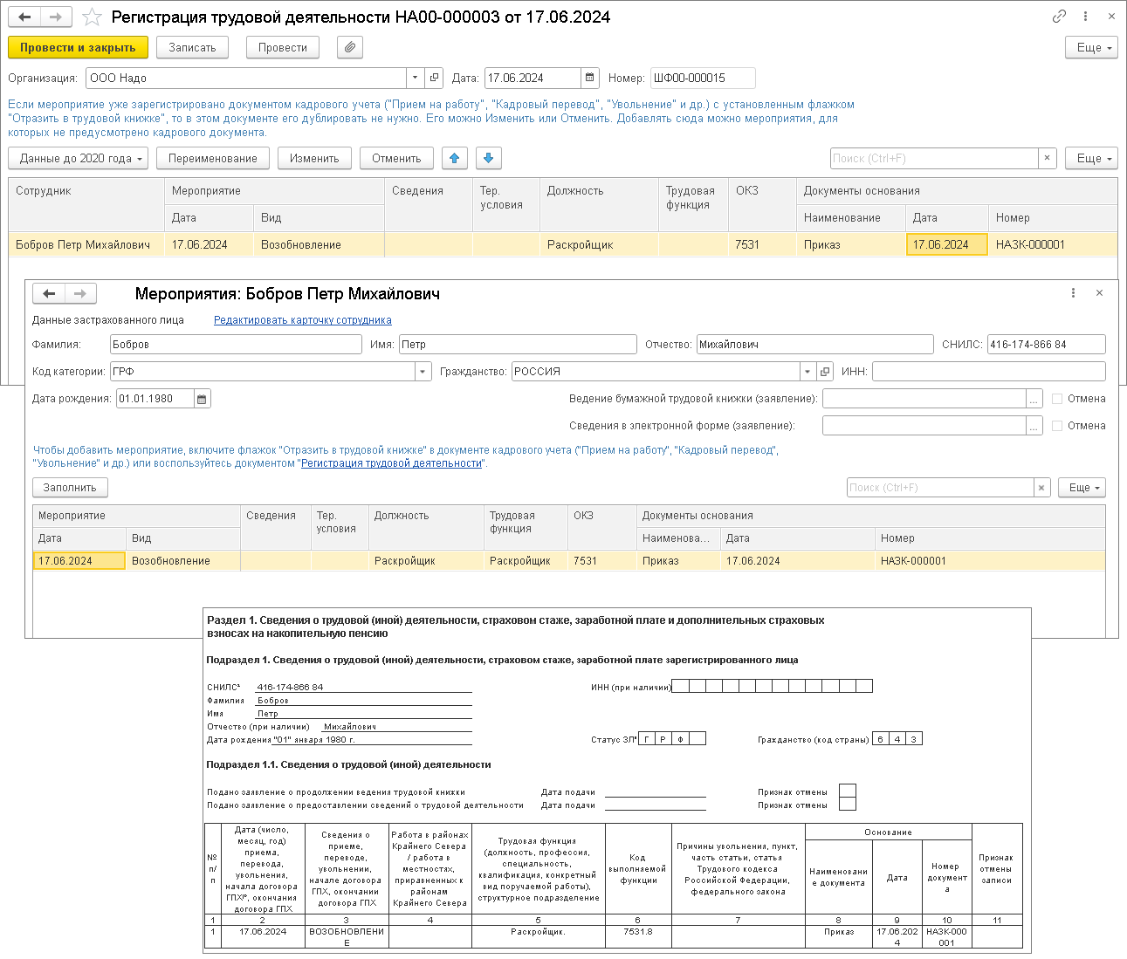1127x959 pixels.
Task: Click Провести и закрыть button
Action: click(x=78, y=47)
